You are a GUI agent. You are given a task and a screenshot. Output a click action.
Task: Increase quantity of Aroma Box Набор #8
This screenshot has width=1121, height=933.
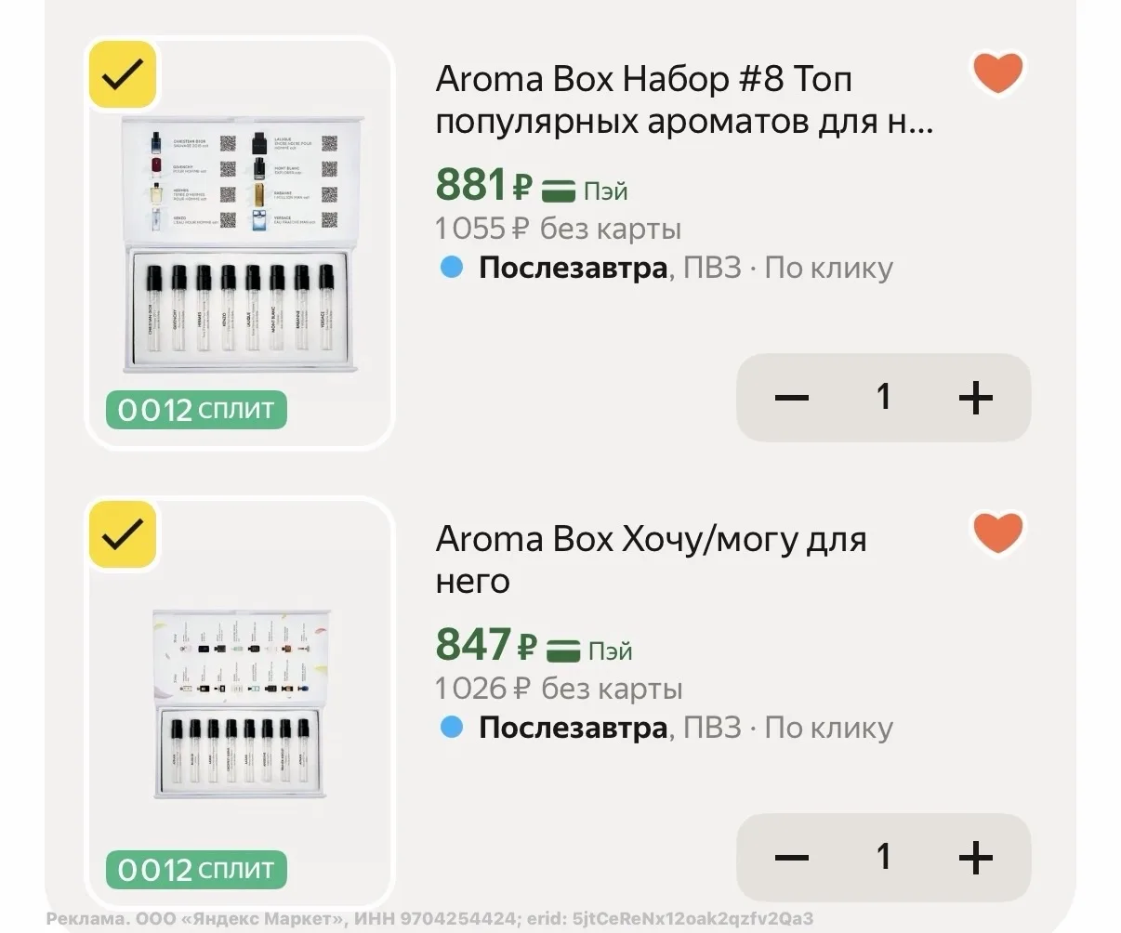pyautogui.click(x=976, y=398)
